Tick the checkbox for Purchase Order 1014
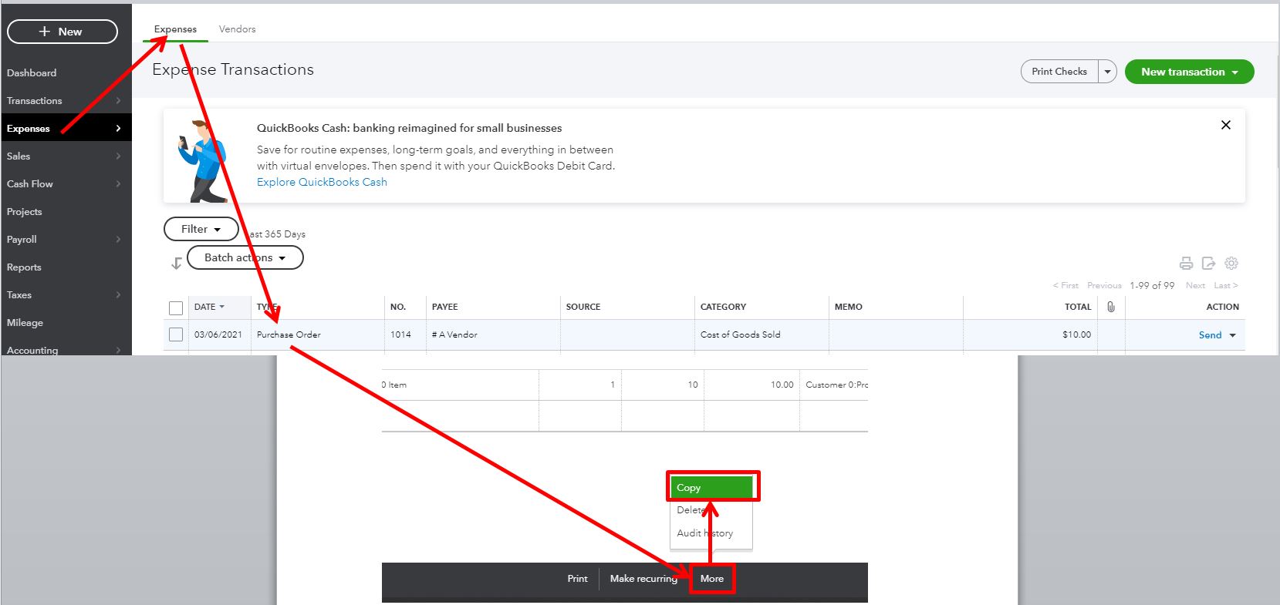This screenshot has width=1280, height=605. click(x=176, y=334)
